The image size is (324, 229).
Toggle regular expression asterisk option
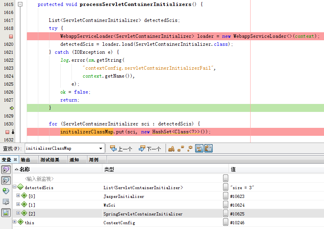(190, 149)
